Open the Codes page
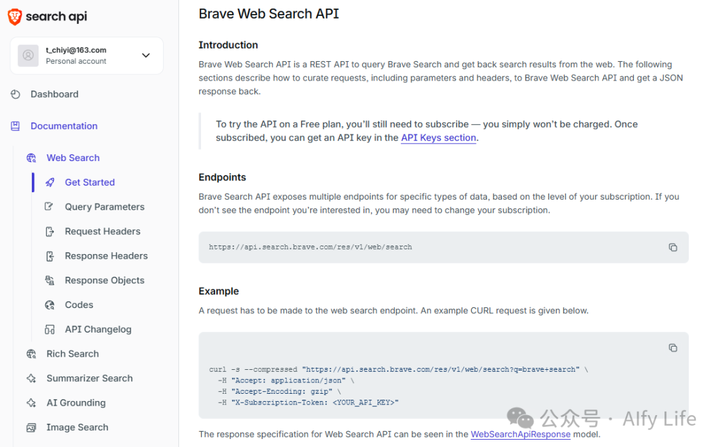Viewport: 719px width, 447px height. click(79, 305)
